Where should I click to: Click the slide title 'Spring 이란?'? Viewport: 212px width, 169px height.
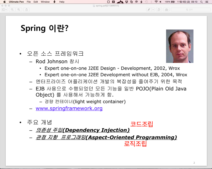coord(44,28)
